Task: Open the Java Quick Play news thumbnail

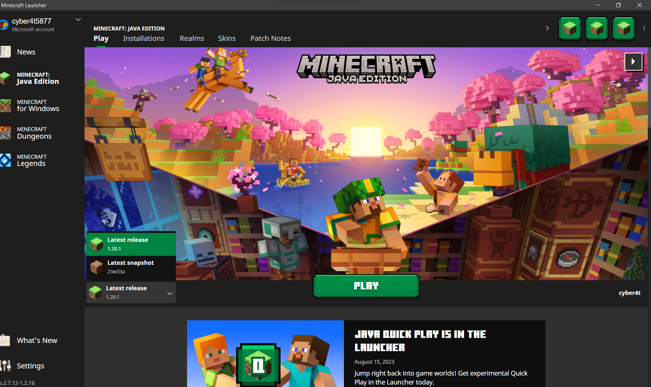Action: [x=265, y=354]
